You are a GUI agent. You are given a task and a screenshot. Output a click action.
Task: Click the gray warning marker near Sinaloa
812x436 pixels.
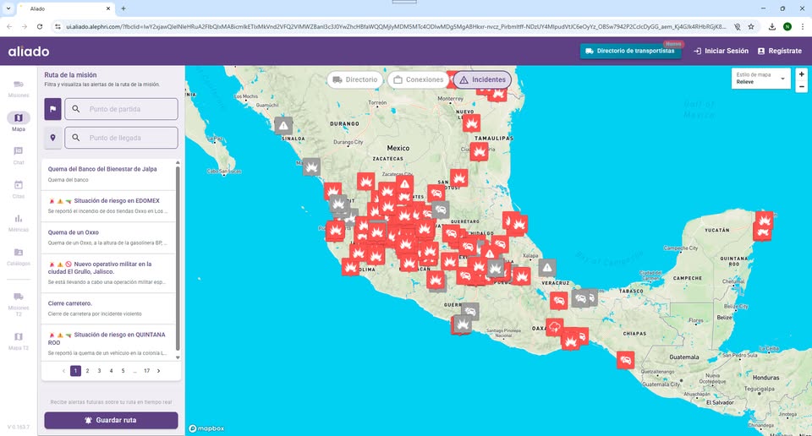pyautogui.click(x=283, y=125)
